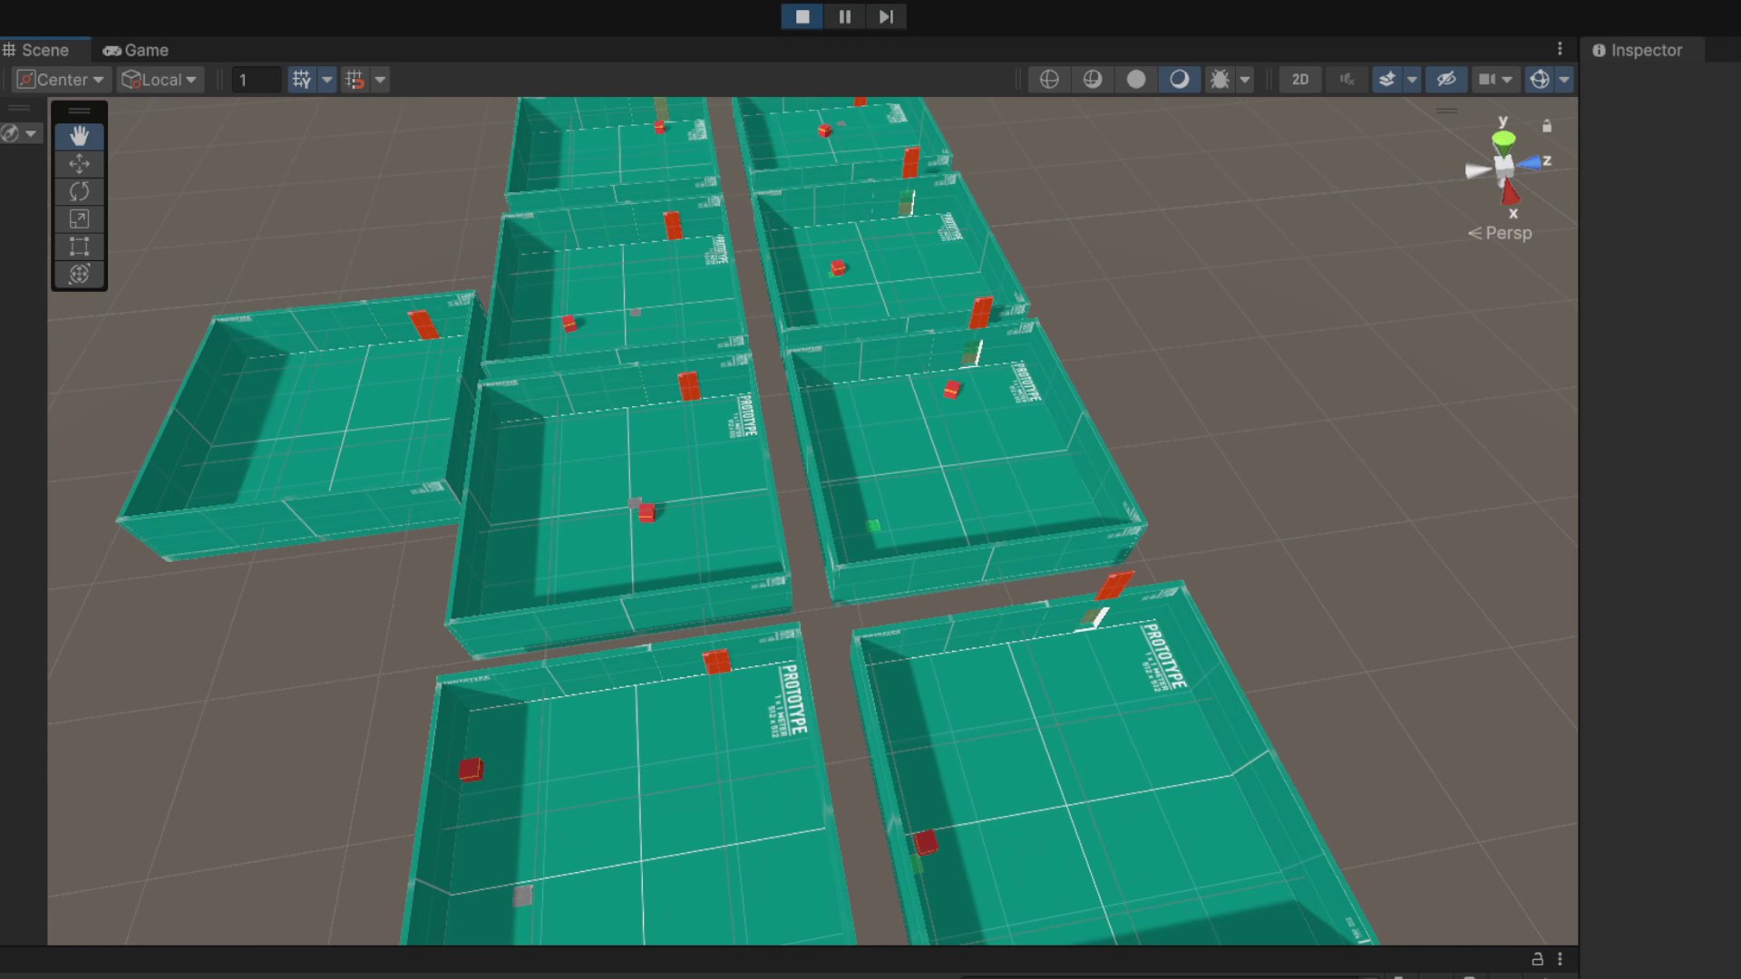Toggle hidden objects visibility in scene
The height and width of the screenshot is (979, 1741).
click(x=1446, y=80)
